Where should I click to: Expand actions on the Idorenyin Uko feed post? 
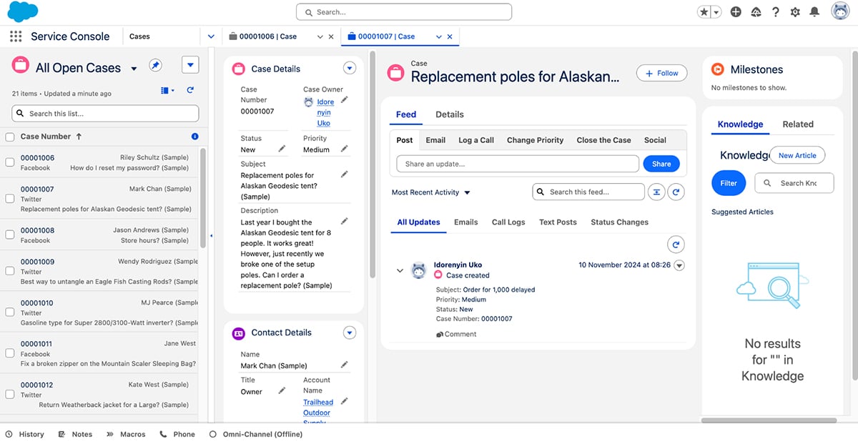click(679, 265)
